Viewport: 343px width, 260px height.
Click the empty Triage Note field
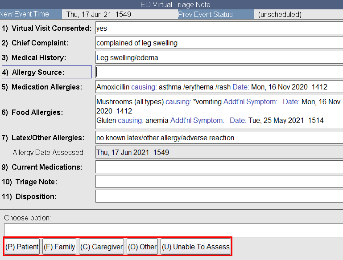tap(219, 182)
